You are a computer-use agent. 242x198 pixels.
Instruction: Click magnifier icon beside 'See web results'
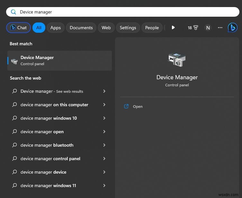[x=14, y=91]
